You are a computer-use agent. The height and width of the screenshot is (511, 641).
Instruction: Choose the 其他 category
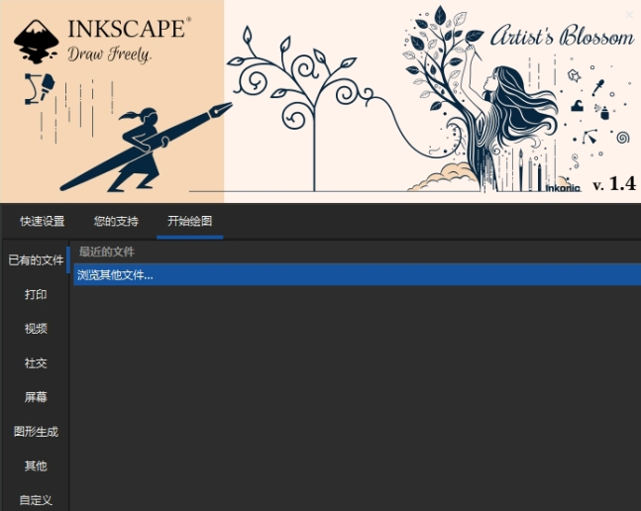tap(36, 465)
